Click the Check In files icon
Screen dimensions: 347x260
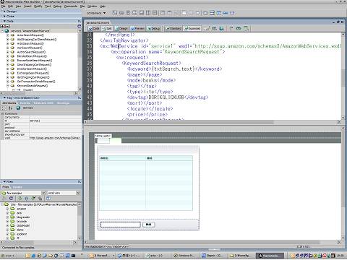40,199
